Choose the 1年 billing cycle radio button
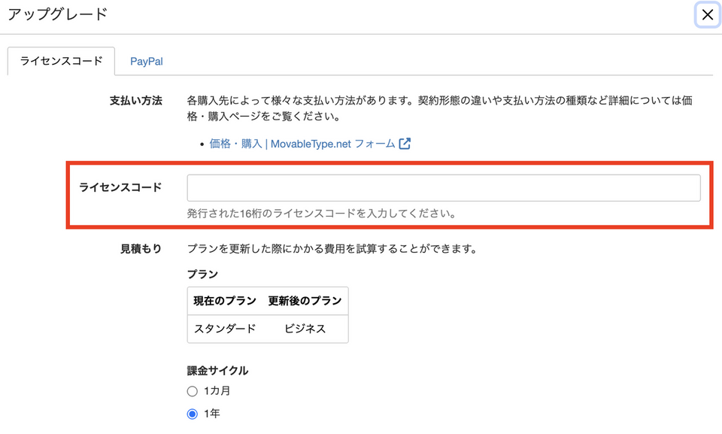 pyautogui.click(x=193, y=414)
